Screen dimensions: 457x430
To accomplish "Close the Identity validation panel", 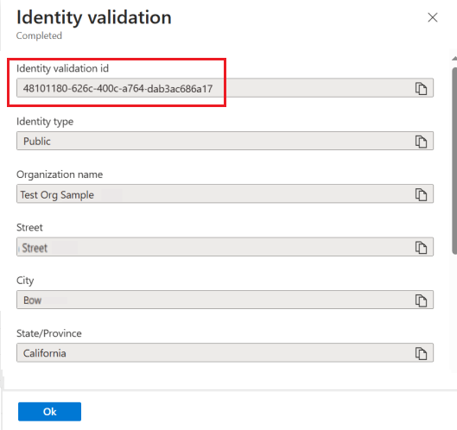I will click(433, 17).
